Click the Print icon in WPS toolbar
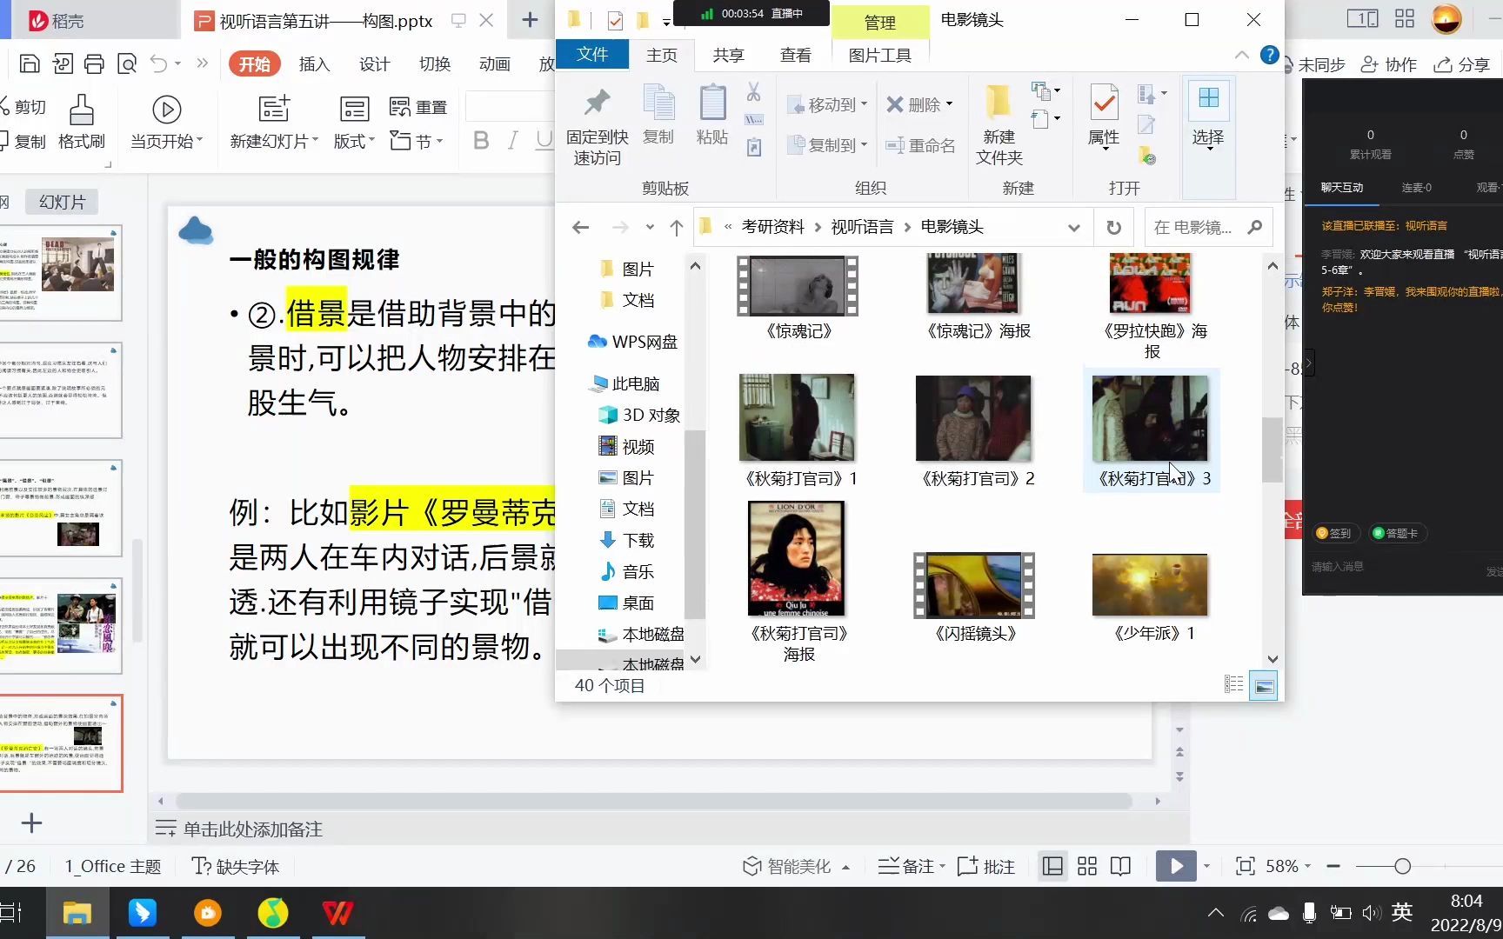This screenshot has height=939, width=1503. (94, 63)
